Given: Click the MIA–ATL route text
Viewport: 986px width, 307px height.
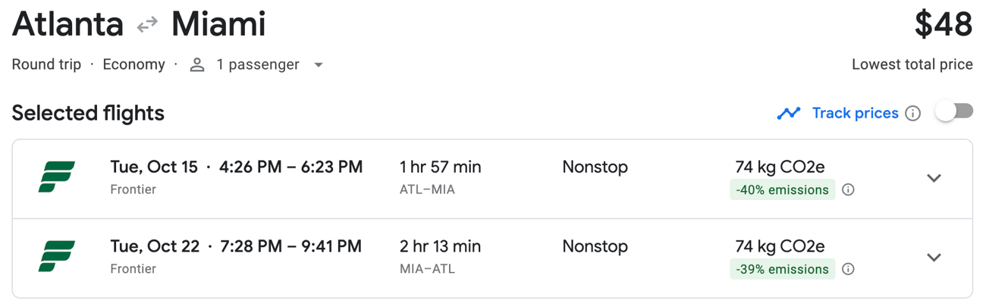Looking at the screenshot, I should [x=427, y=269].
